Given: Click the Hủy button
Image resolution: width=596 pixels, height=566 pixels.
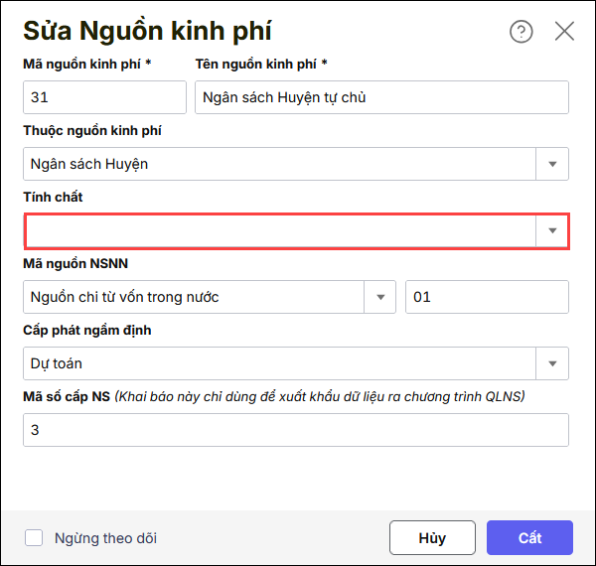Looking at the screenshot, I should [432, 538].
